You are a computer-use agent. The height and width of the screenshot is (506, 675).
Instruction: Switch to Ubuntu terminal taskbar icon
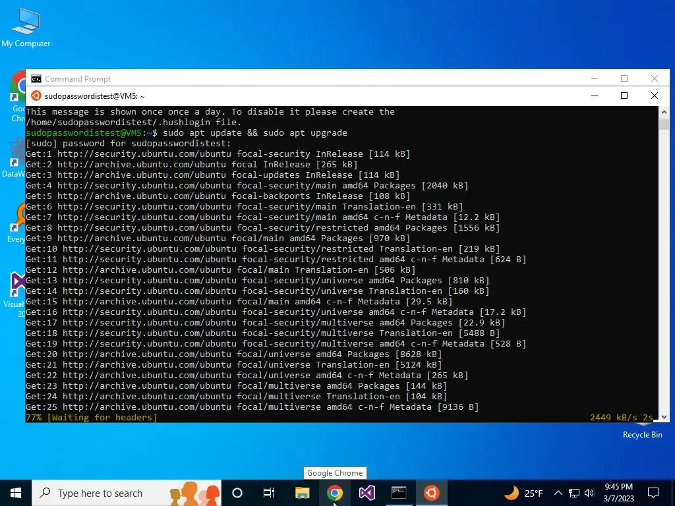click(x=431, y=493)
